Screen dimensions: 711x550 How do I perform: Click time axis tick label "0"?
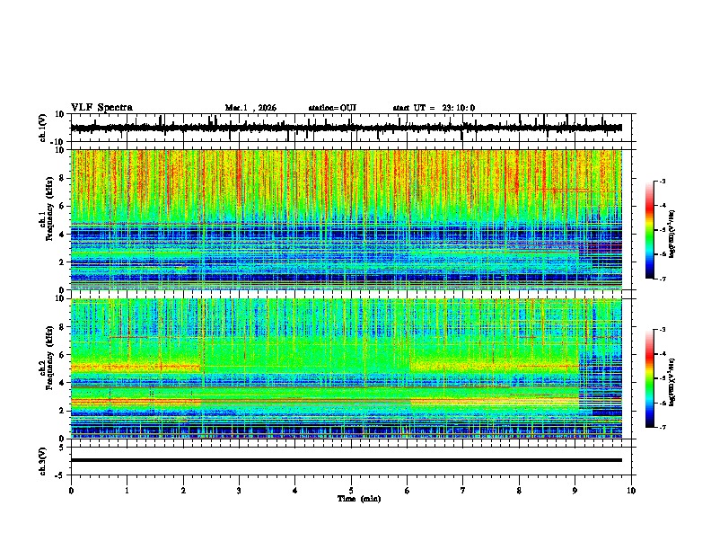tap(71, 491)
